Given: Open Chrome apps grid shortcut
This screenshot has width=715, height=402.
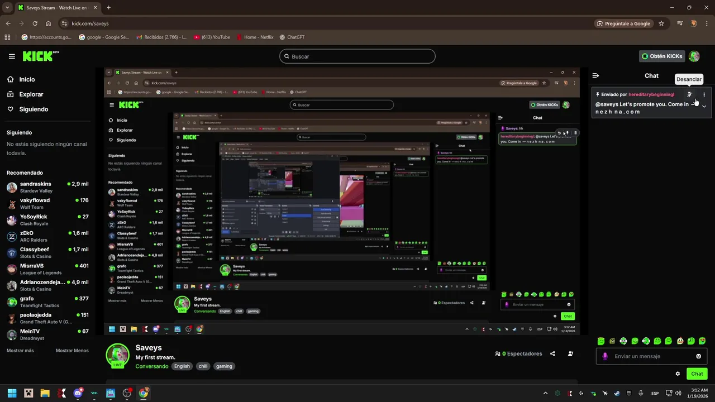Looking at the screenshot, I should [x=7, y=37].
